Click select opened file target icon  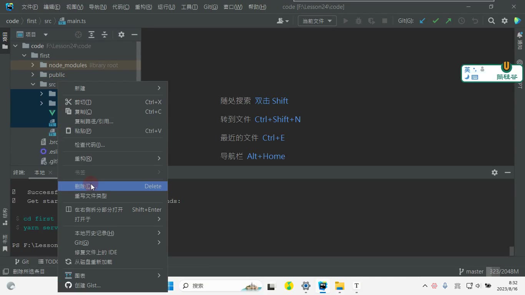pyautogui.click(x=78, y=35)
